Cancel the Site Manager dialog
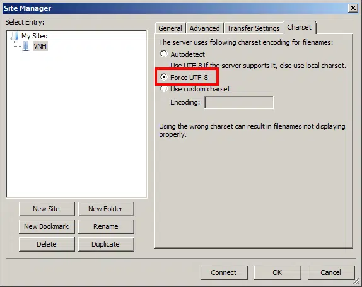The image size is (362, 287). (x=331, y=272)
